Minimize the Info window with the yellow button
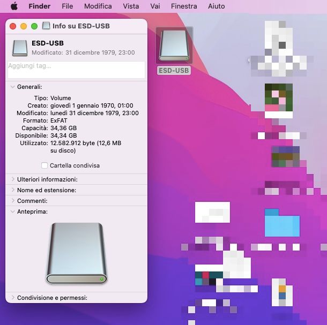 point(24,26)
